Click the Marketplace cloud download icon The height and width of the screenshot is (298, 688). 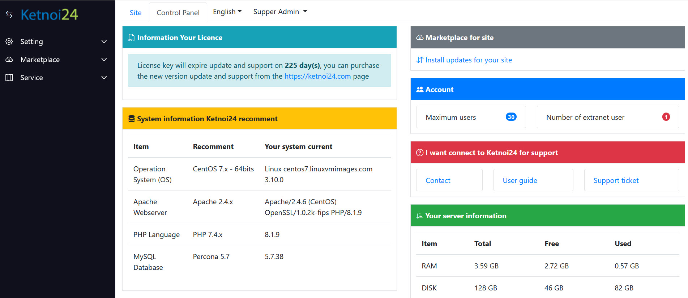point(9,60)
